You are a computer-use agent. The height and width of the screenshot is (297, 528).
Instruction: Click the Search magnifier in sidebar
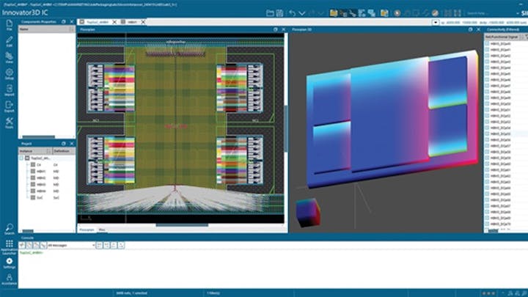click(x=9, y=229)
